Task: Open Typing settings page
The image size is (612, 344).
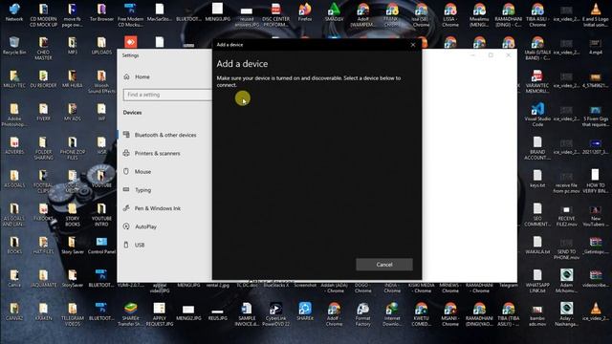Action: click(x=142, y=190)
